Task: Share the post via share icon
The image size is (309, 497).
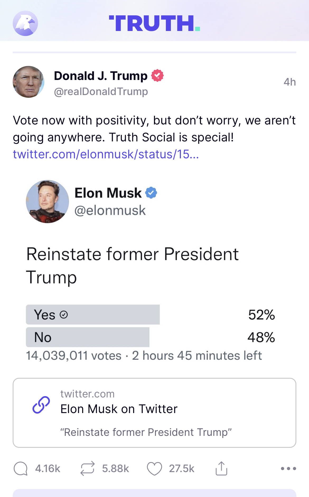Action: coord(221,468)
